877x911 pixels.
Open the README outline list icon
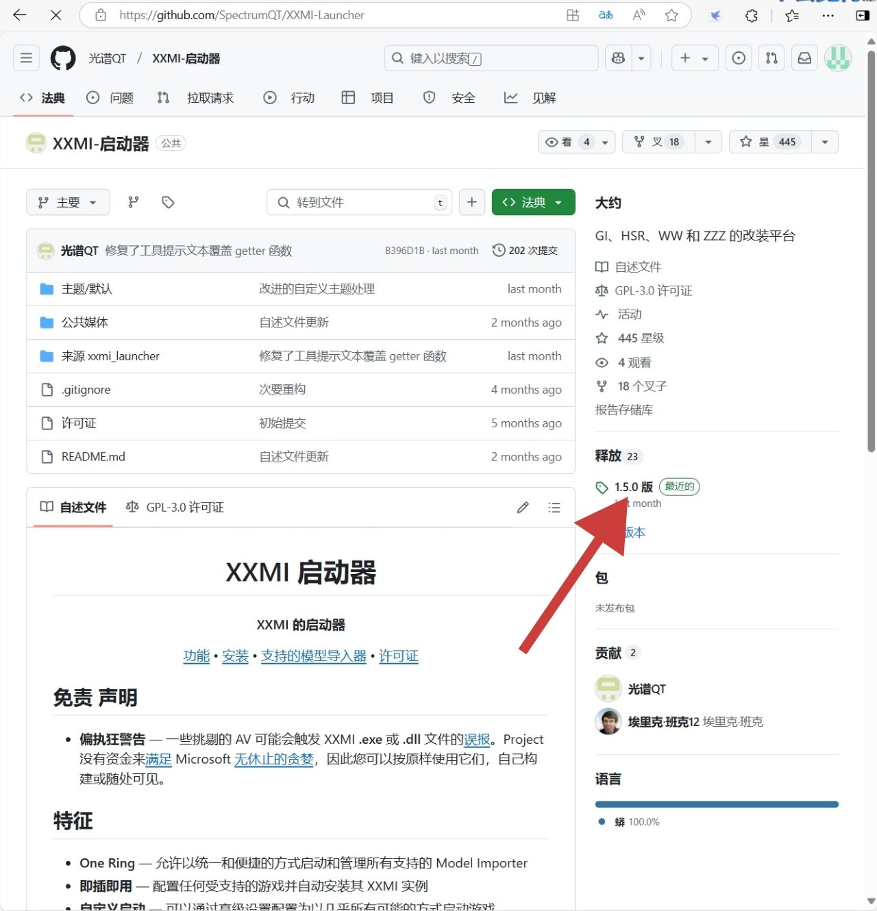(x=554, y=508)
